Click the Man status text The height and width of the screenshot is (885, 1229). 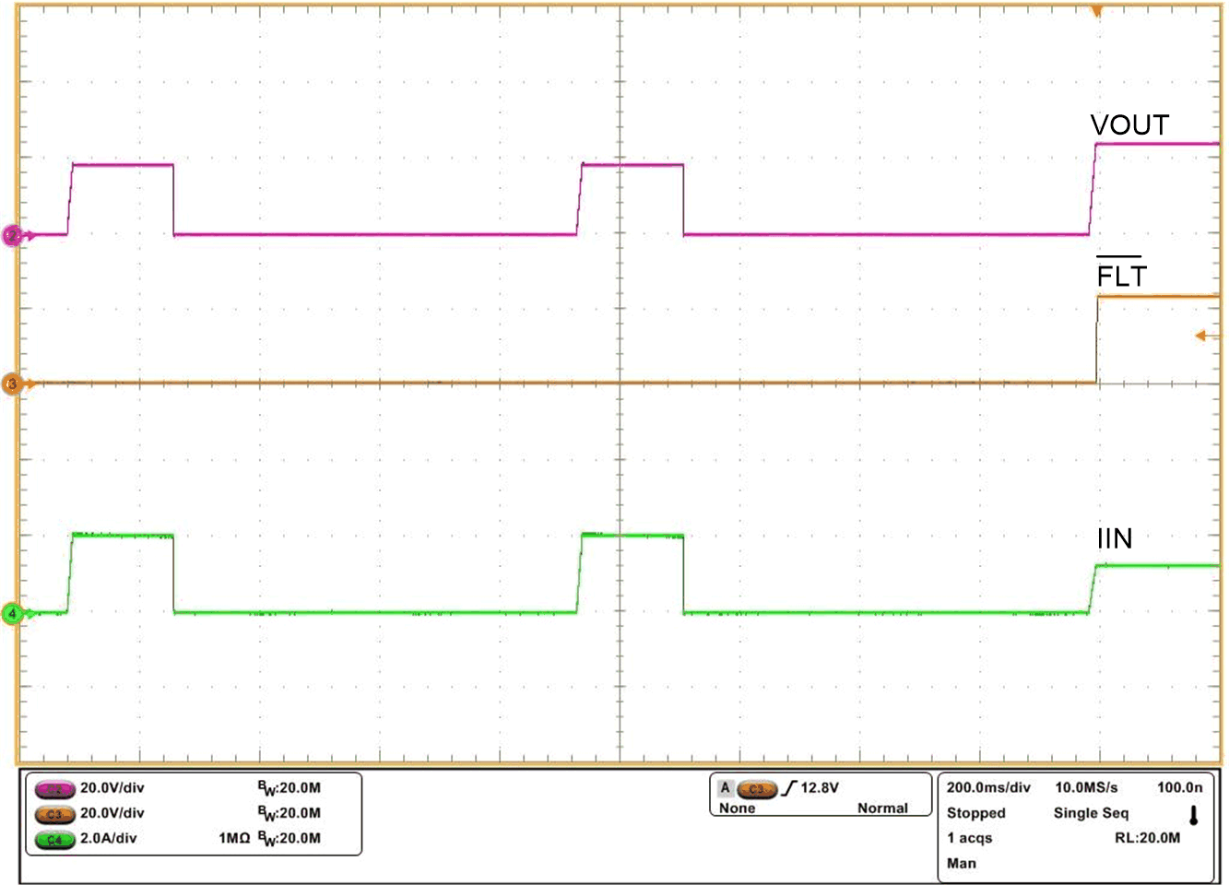point(961,864)
